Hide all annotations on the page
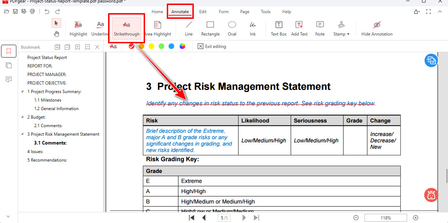The height and width of the screenshot is (223, 448). coord(377,28)
